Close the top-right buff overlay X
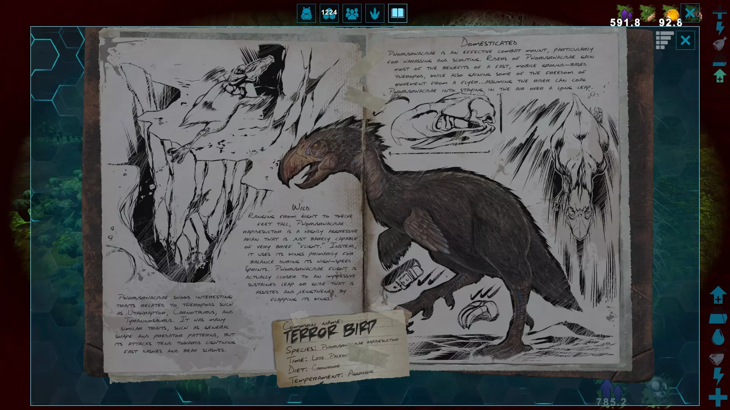730x410 pixels. [690, 13]
